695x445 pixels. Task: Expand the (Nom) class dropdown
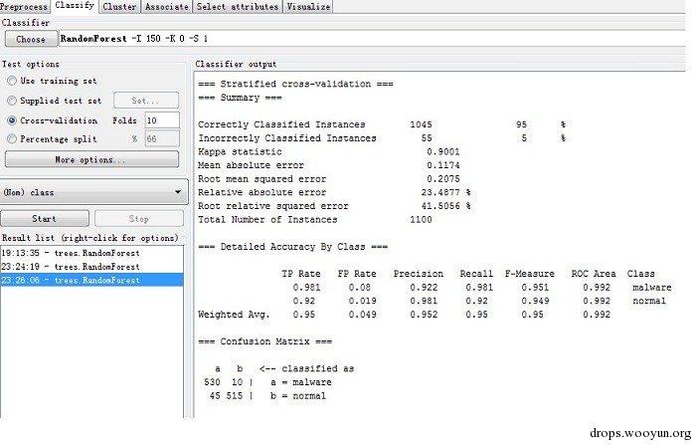pyautogui.click(x=93, y=192)
